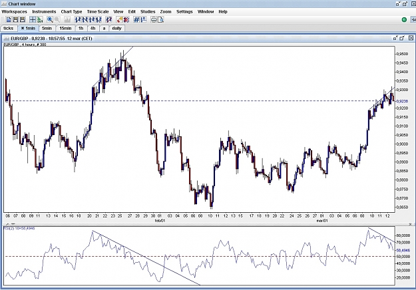The height and width of the screenshot is (290, 416).
Task: Toggle the crosshair cursor tool
Action: [x=33, y=19]
